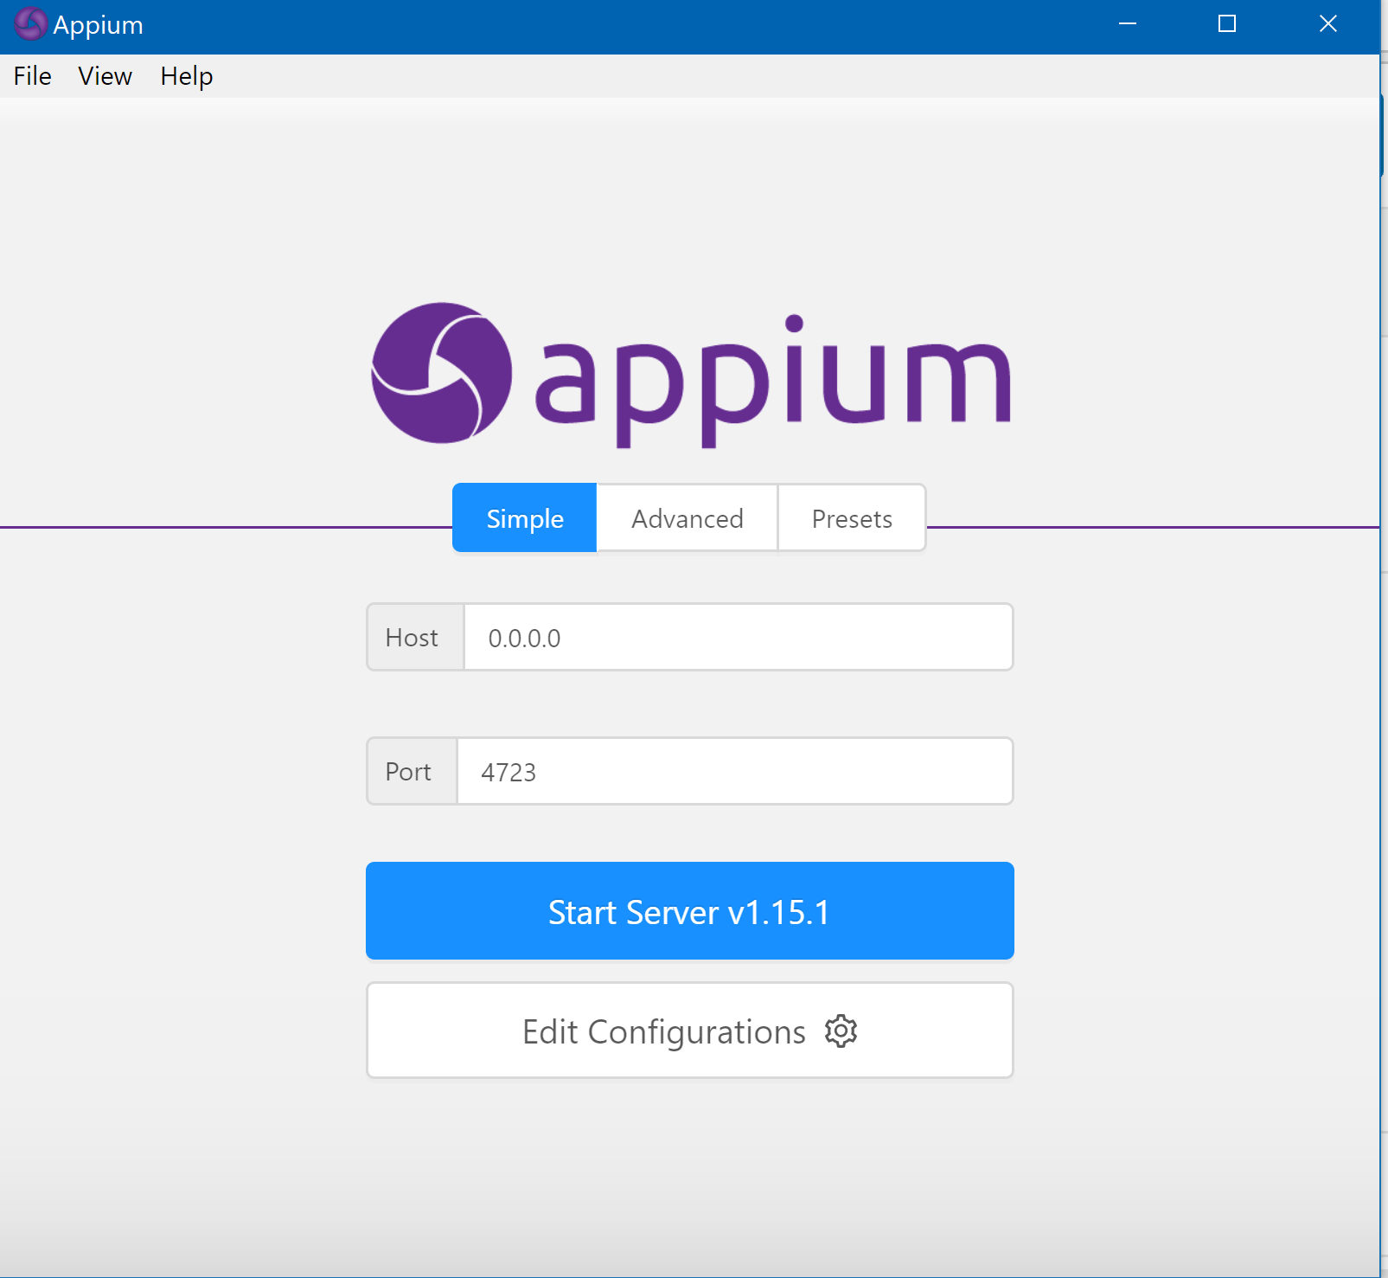Click the Port input field
The height and width of the screenshot is (1278, 1388).
[734, 771]
